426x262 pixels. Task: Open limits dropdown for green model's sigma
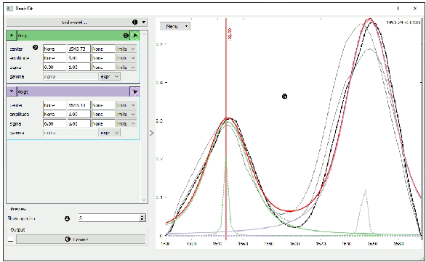[x=126, y=67]
